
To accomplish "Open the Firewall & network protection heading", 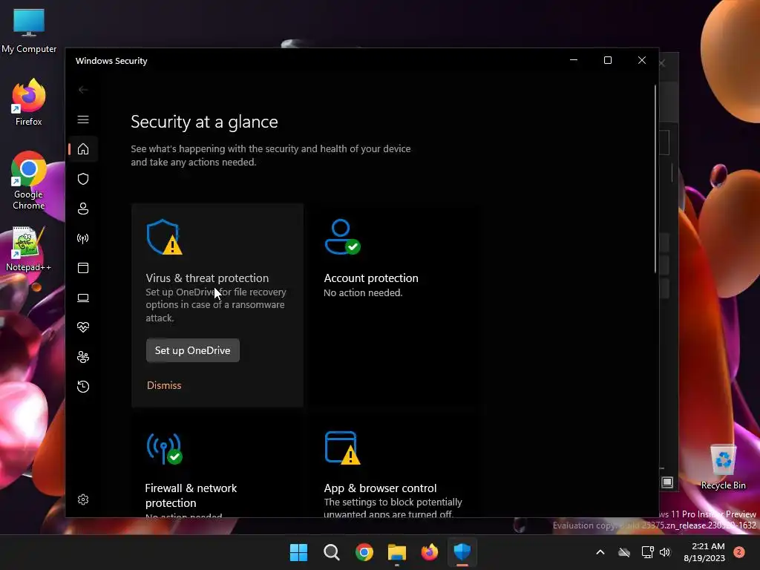I will tap(191, 495).
